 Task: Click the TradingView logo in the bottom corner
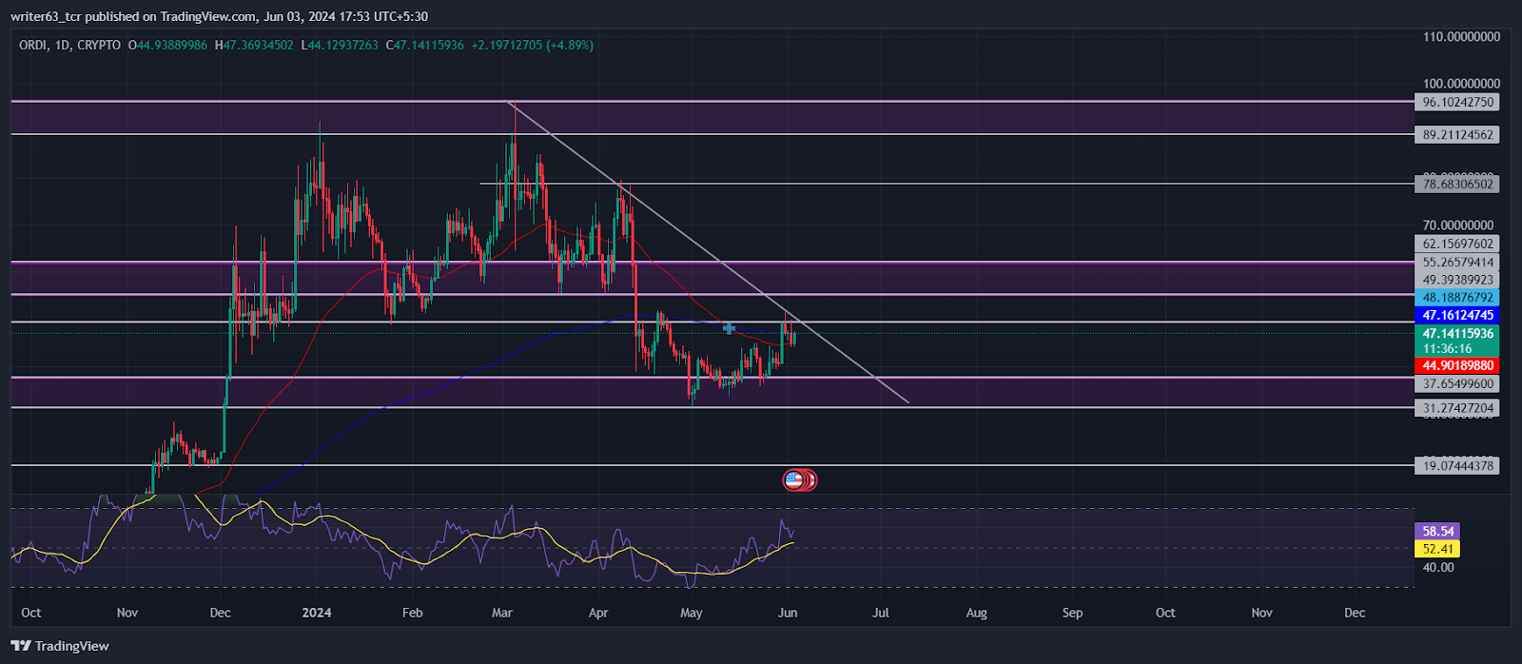[x=60, y=646]
